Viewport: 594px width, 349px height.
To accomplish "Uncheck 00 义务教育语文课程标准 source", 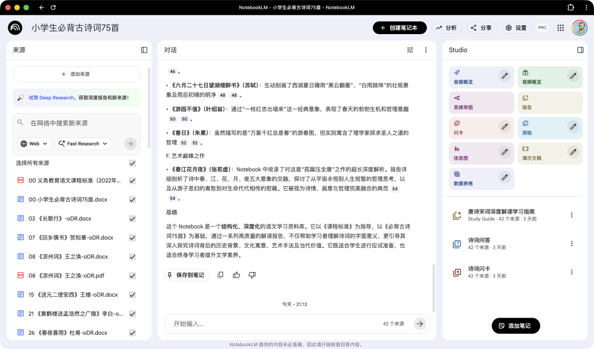I will click(132, 181).
